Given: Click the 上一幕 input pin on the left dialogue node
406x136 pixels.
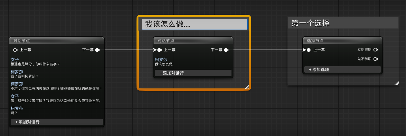Looking at the screenshot, I should pyautogui.click(x=15, y=50).
